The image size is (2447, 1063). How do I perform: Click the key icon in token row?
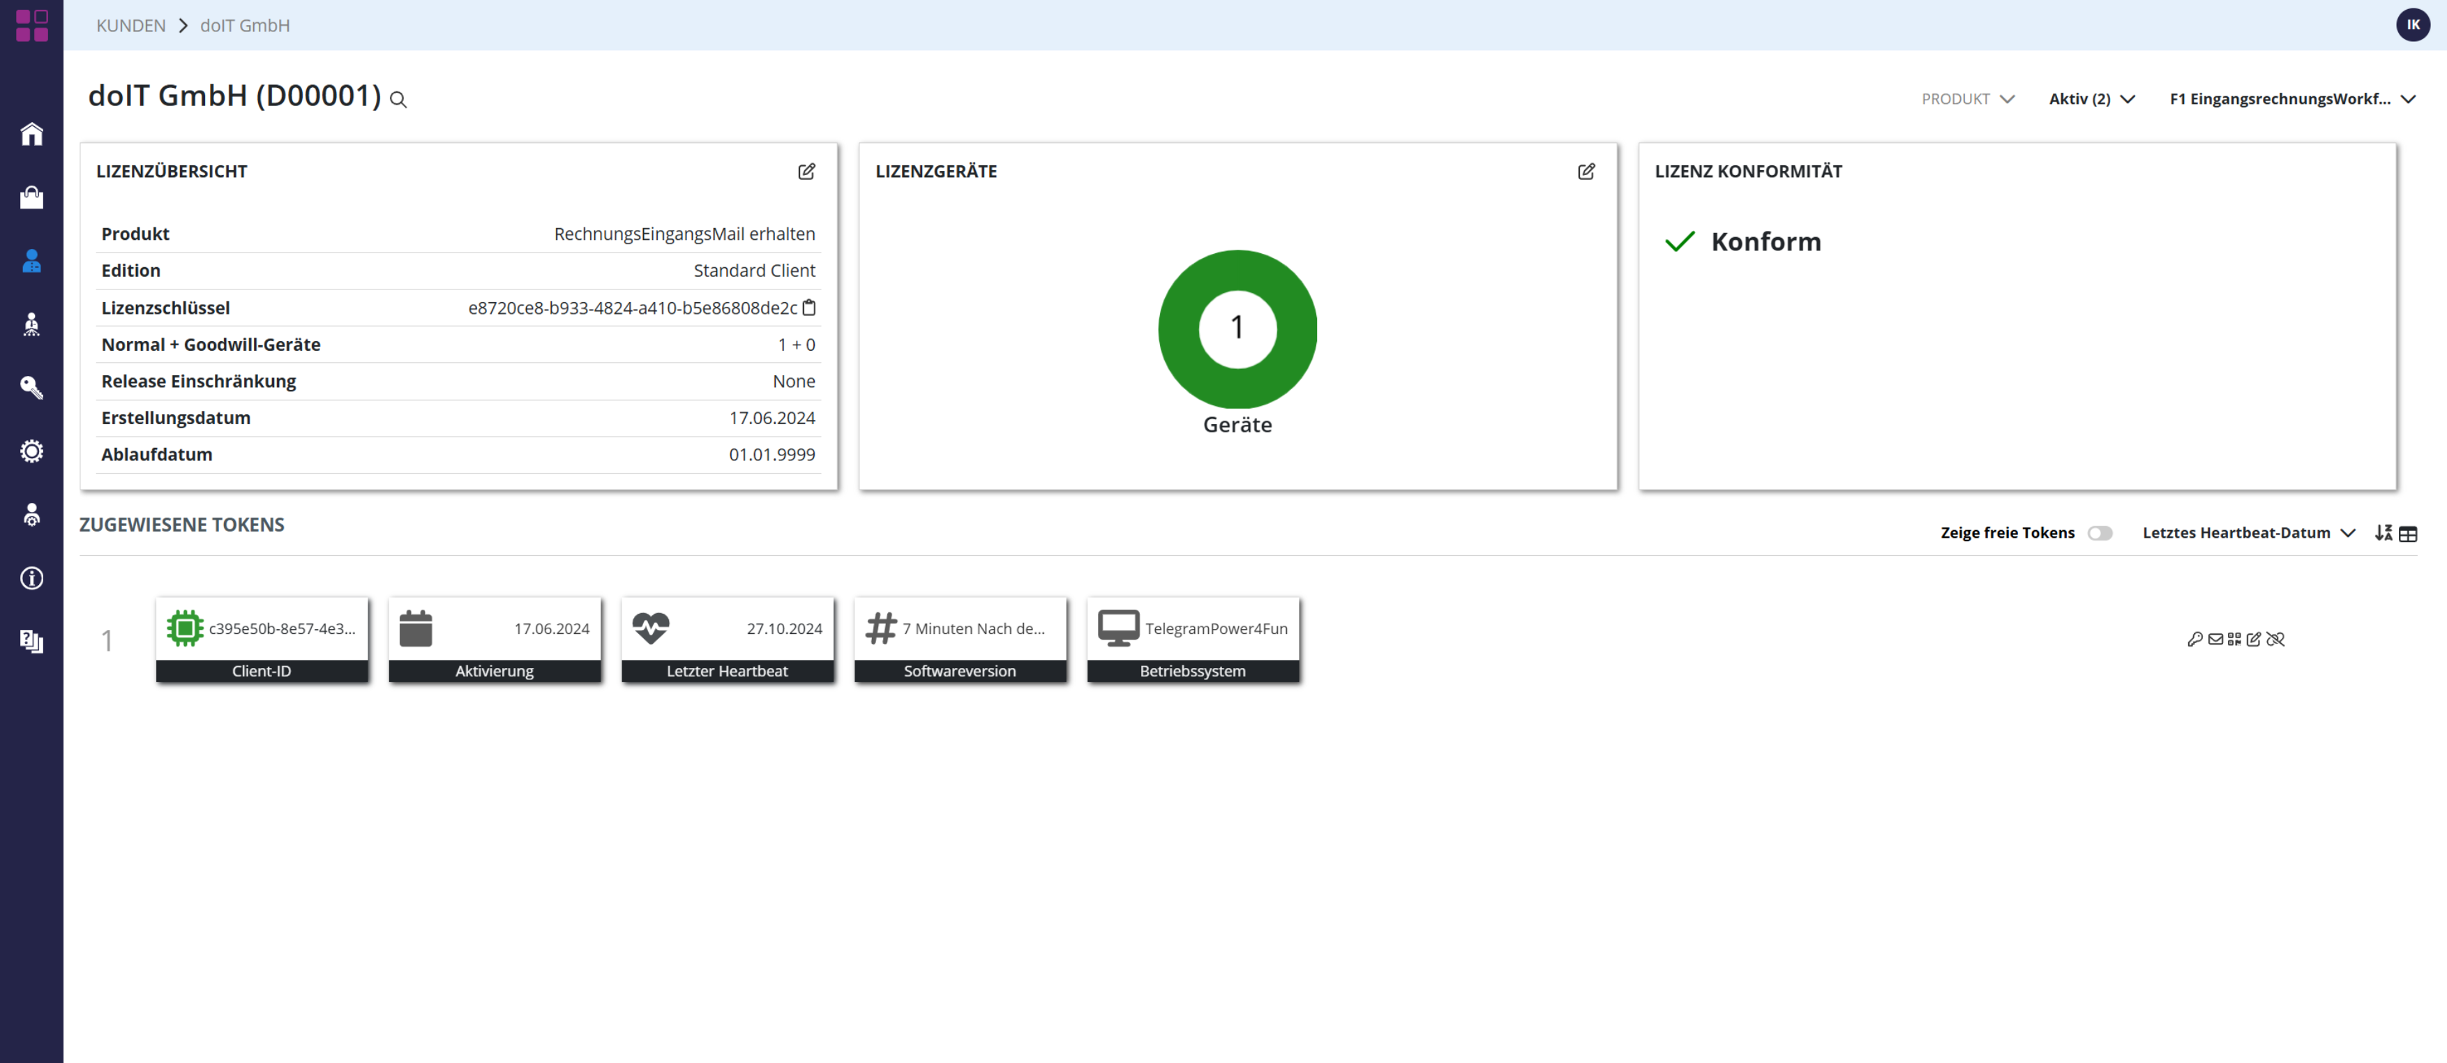[2194, 640]
